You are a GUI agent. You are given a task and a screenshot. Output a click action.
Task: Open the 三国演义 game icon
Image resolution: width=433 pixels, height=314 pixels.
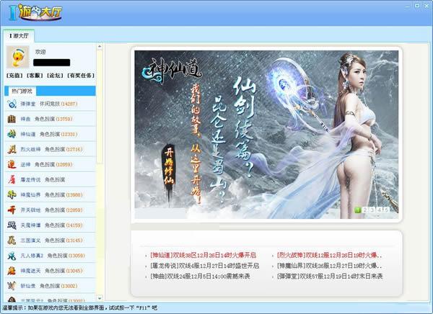click(12, 240)
